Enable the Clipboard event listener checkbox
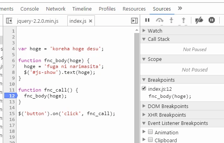 pyautogui.click(x=150, y=139)
